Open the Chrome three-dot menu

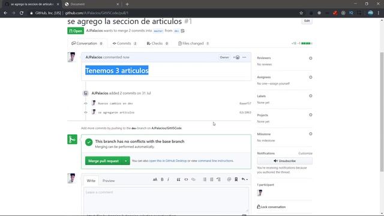pyautogui.click(x=379, y=13)
